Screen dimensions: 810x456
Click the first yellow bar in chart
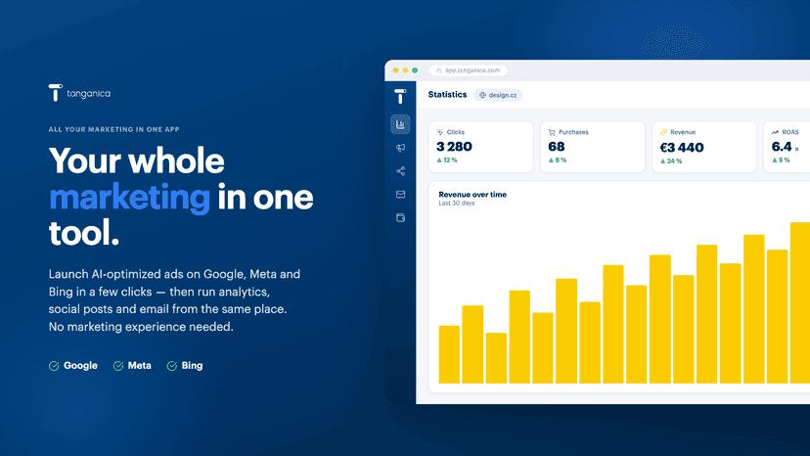pyautogui.click(x=449, y=354)
